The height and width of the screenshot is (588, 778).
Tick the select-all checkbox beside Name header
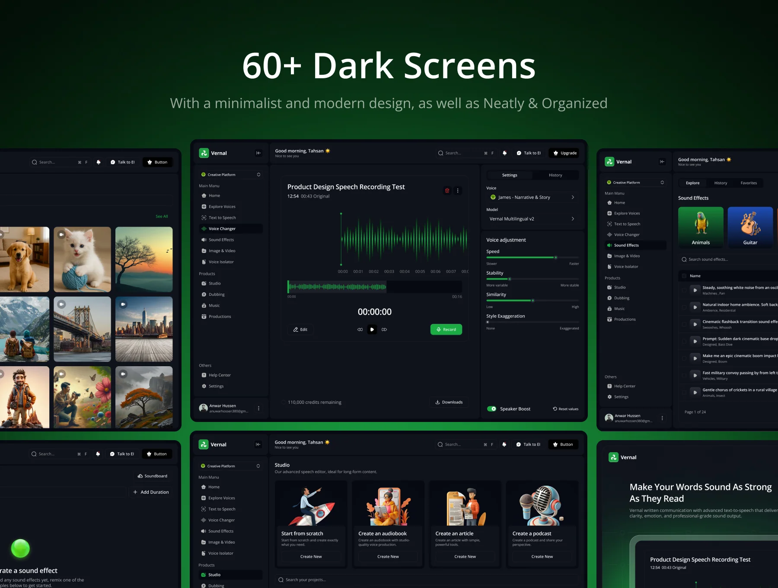[x=684, y=276]
